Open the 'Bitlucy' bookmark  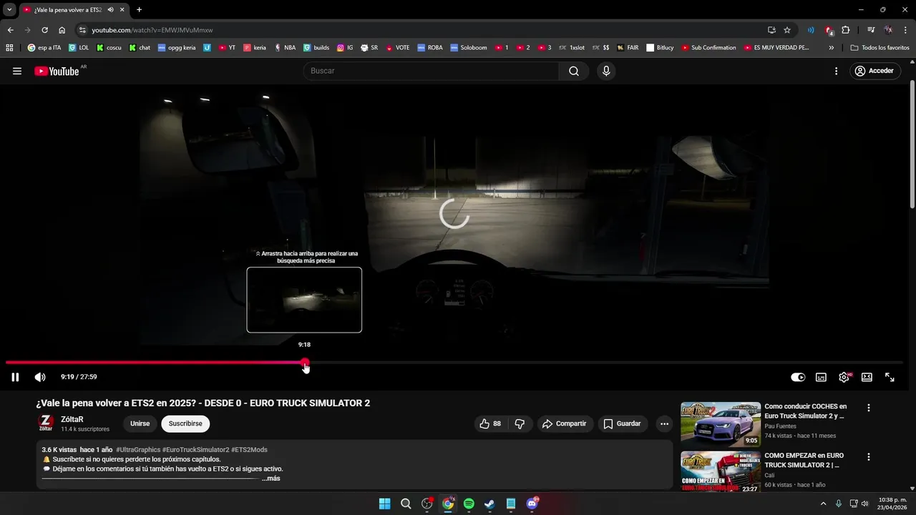660,48
